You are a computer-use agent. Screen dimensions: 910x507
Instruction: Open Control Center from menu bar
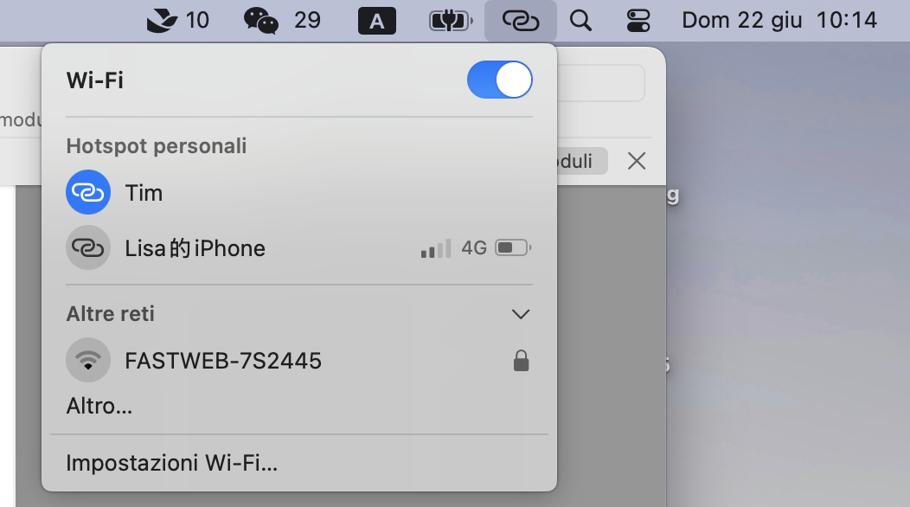(638, 21)
